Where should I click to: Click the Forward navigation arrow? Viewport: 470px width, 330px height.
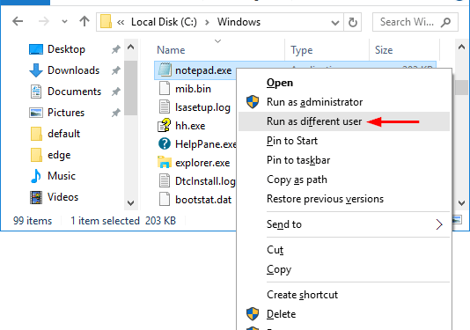pos(44,21)
